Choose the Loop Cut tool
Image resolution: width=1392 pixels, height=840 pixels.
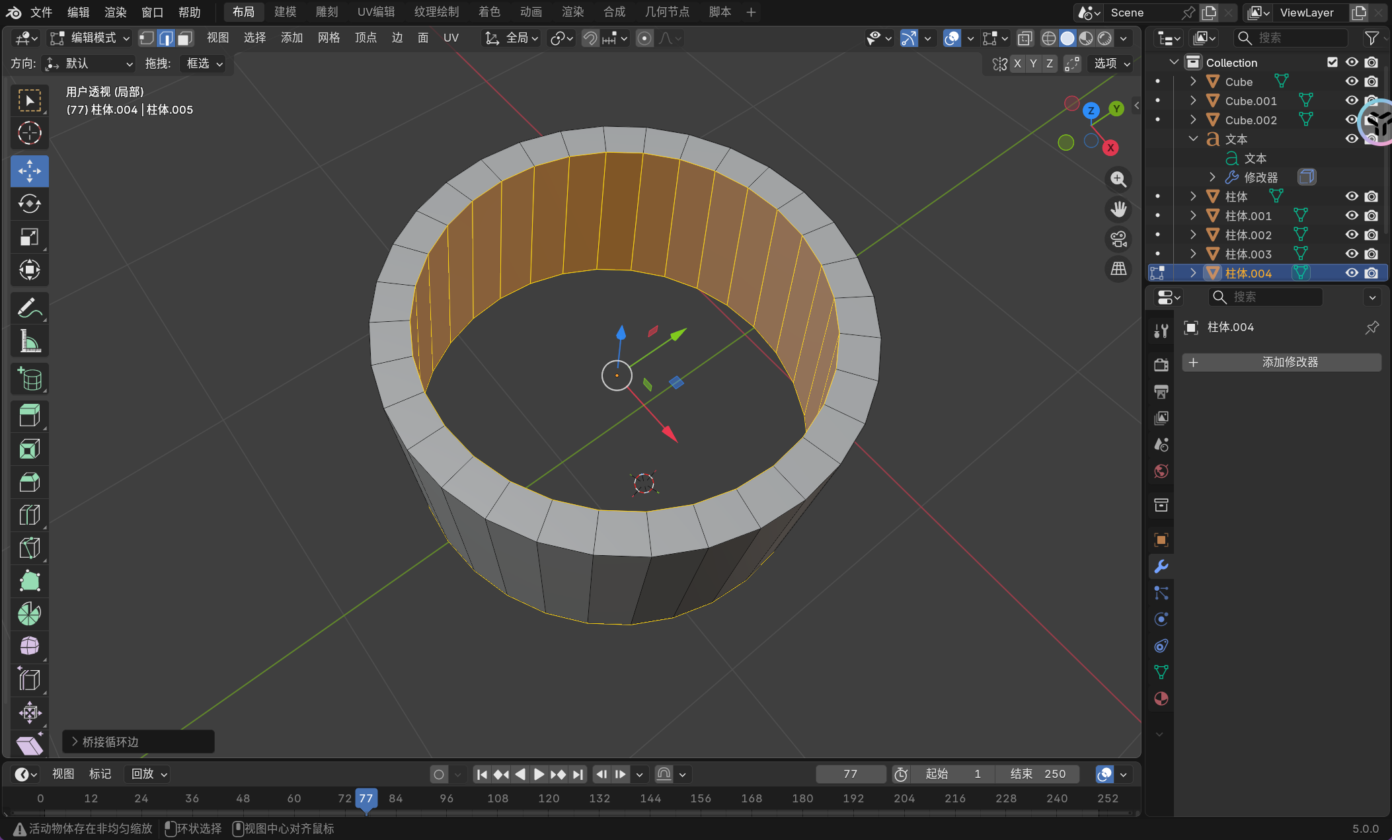tap(29, 515)
